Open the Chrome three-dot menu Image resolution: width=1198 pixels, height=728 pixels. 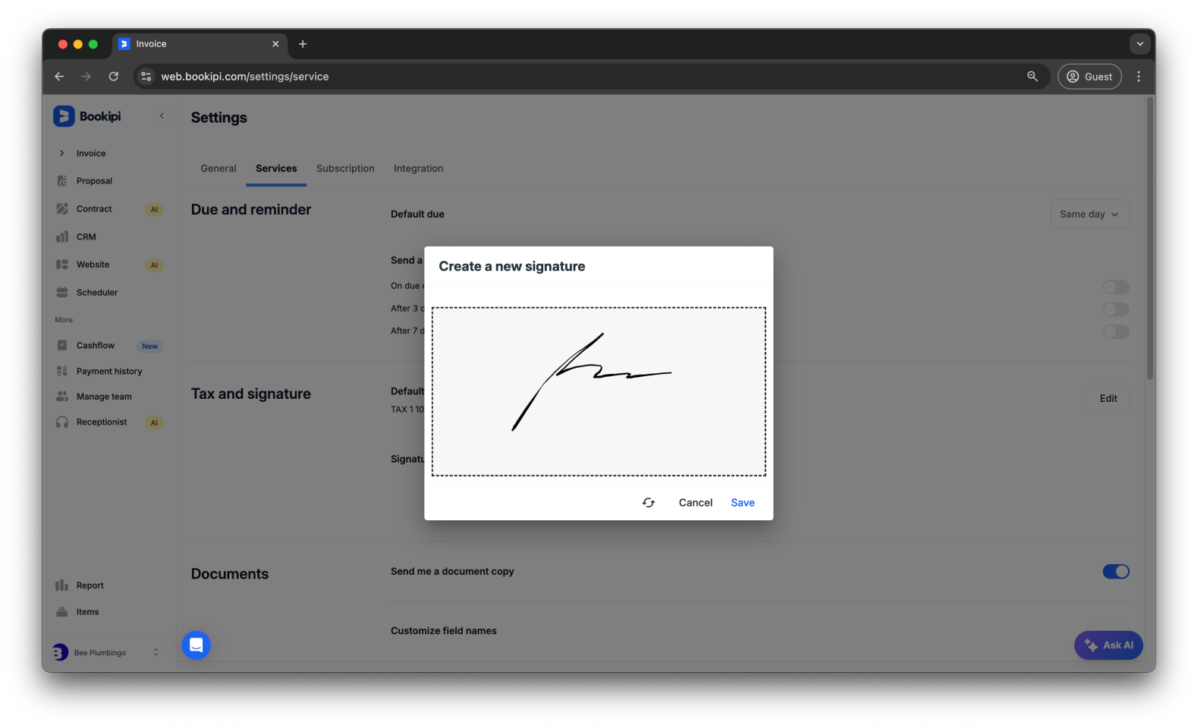point(1139,77)
